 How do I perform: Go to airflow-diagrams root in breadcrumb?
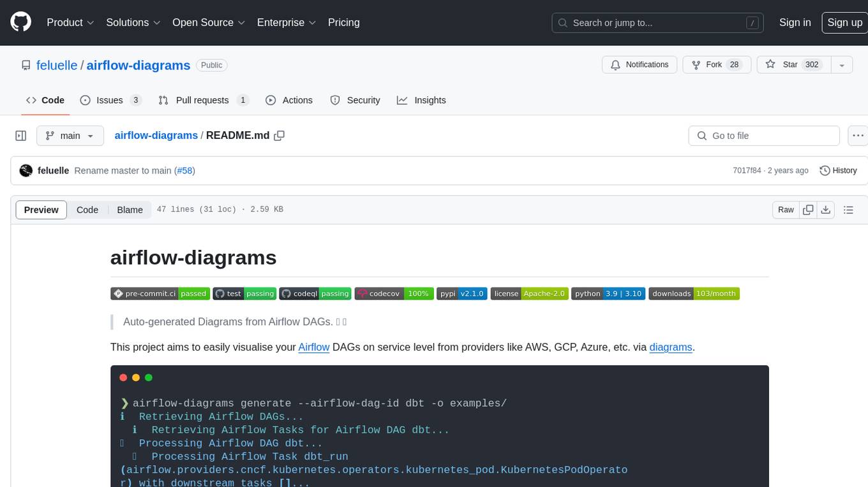click(x=156, y=136)
